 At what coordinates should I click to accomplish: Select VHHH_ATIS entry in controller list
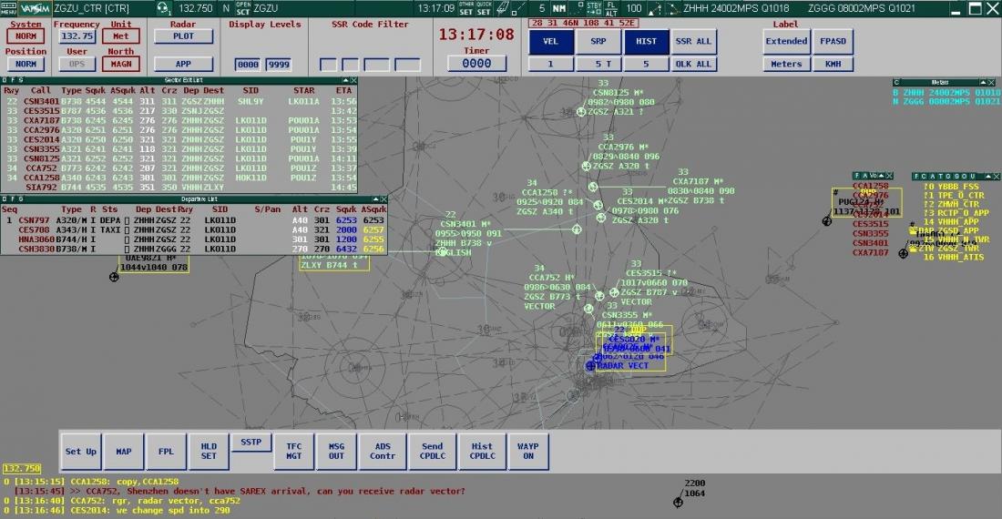[x=954, y=258]
